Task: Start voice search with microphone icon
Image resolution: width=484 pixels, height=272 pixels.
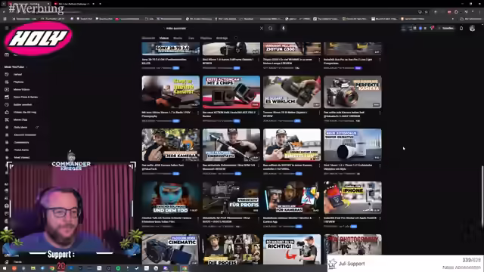Action: coord(284,29)
